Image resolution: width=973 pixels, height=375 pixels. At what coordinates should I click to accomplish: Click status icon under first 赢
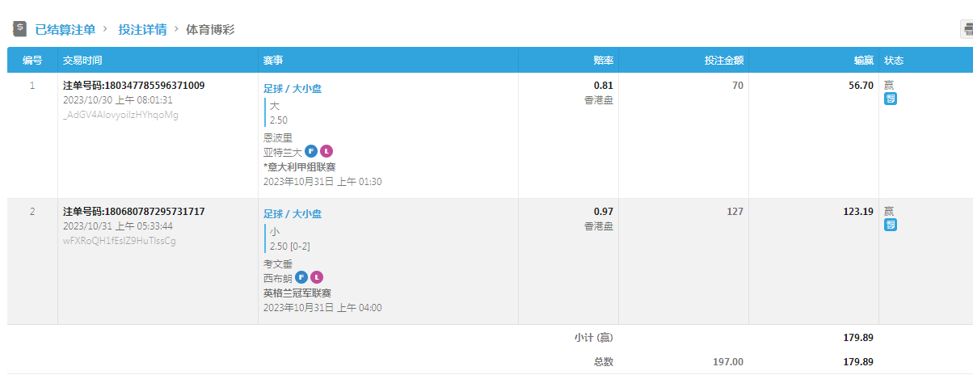891,99
